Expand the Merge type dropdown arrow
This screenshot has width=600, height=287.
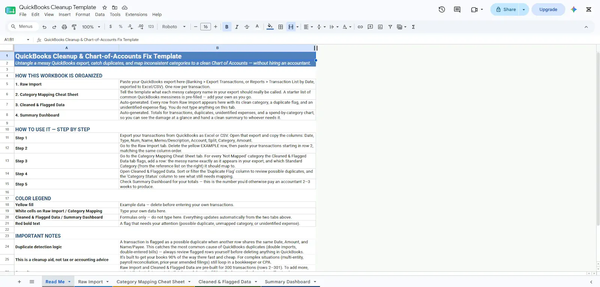297,27
